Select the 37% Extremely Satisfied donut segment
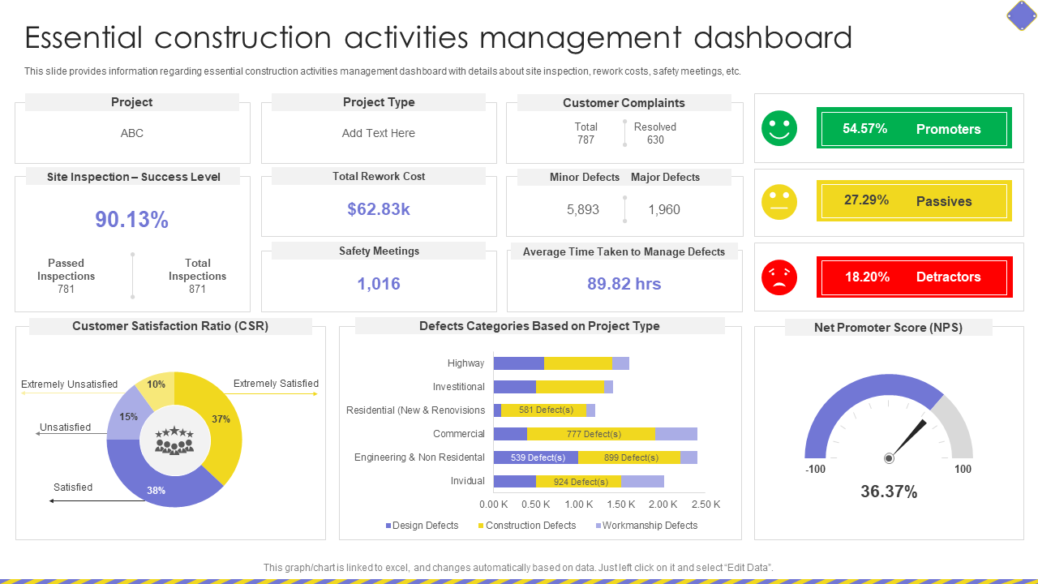Image resolution: width=1038 pixels, height=584 pixels. 222,419
